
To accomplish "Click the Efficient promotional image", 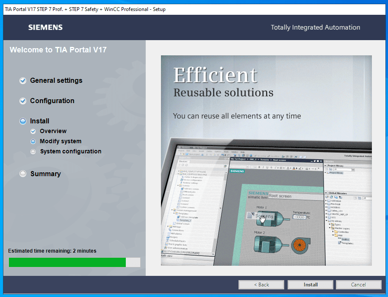I will point(266,161).
